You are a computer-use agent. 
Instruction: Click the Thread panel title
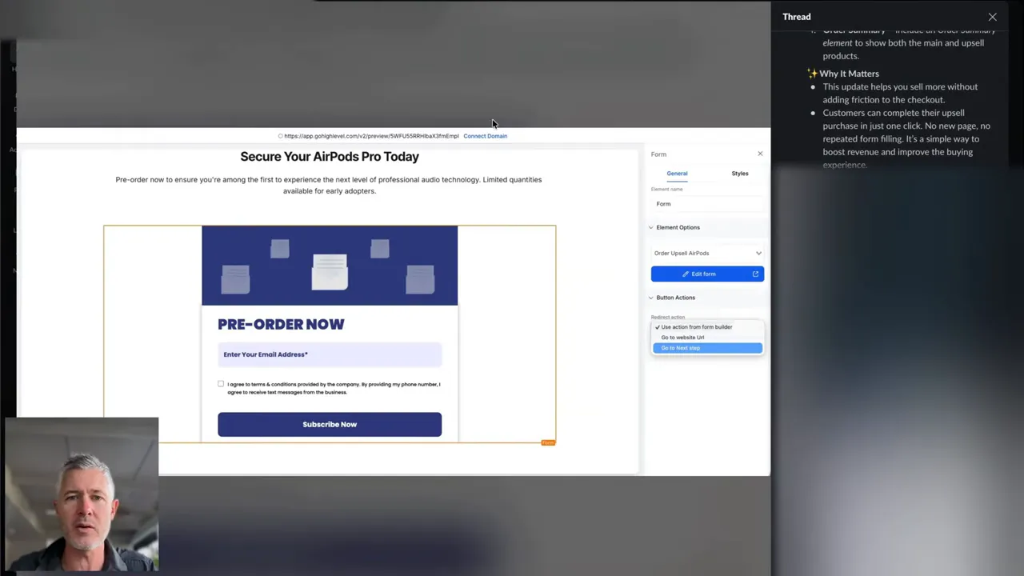(x=797, y=17)
